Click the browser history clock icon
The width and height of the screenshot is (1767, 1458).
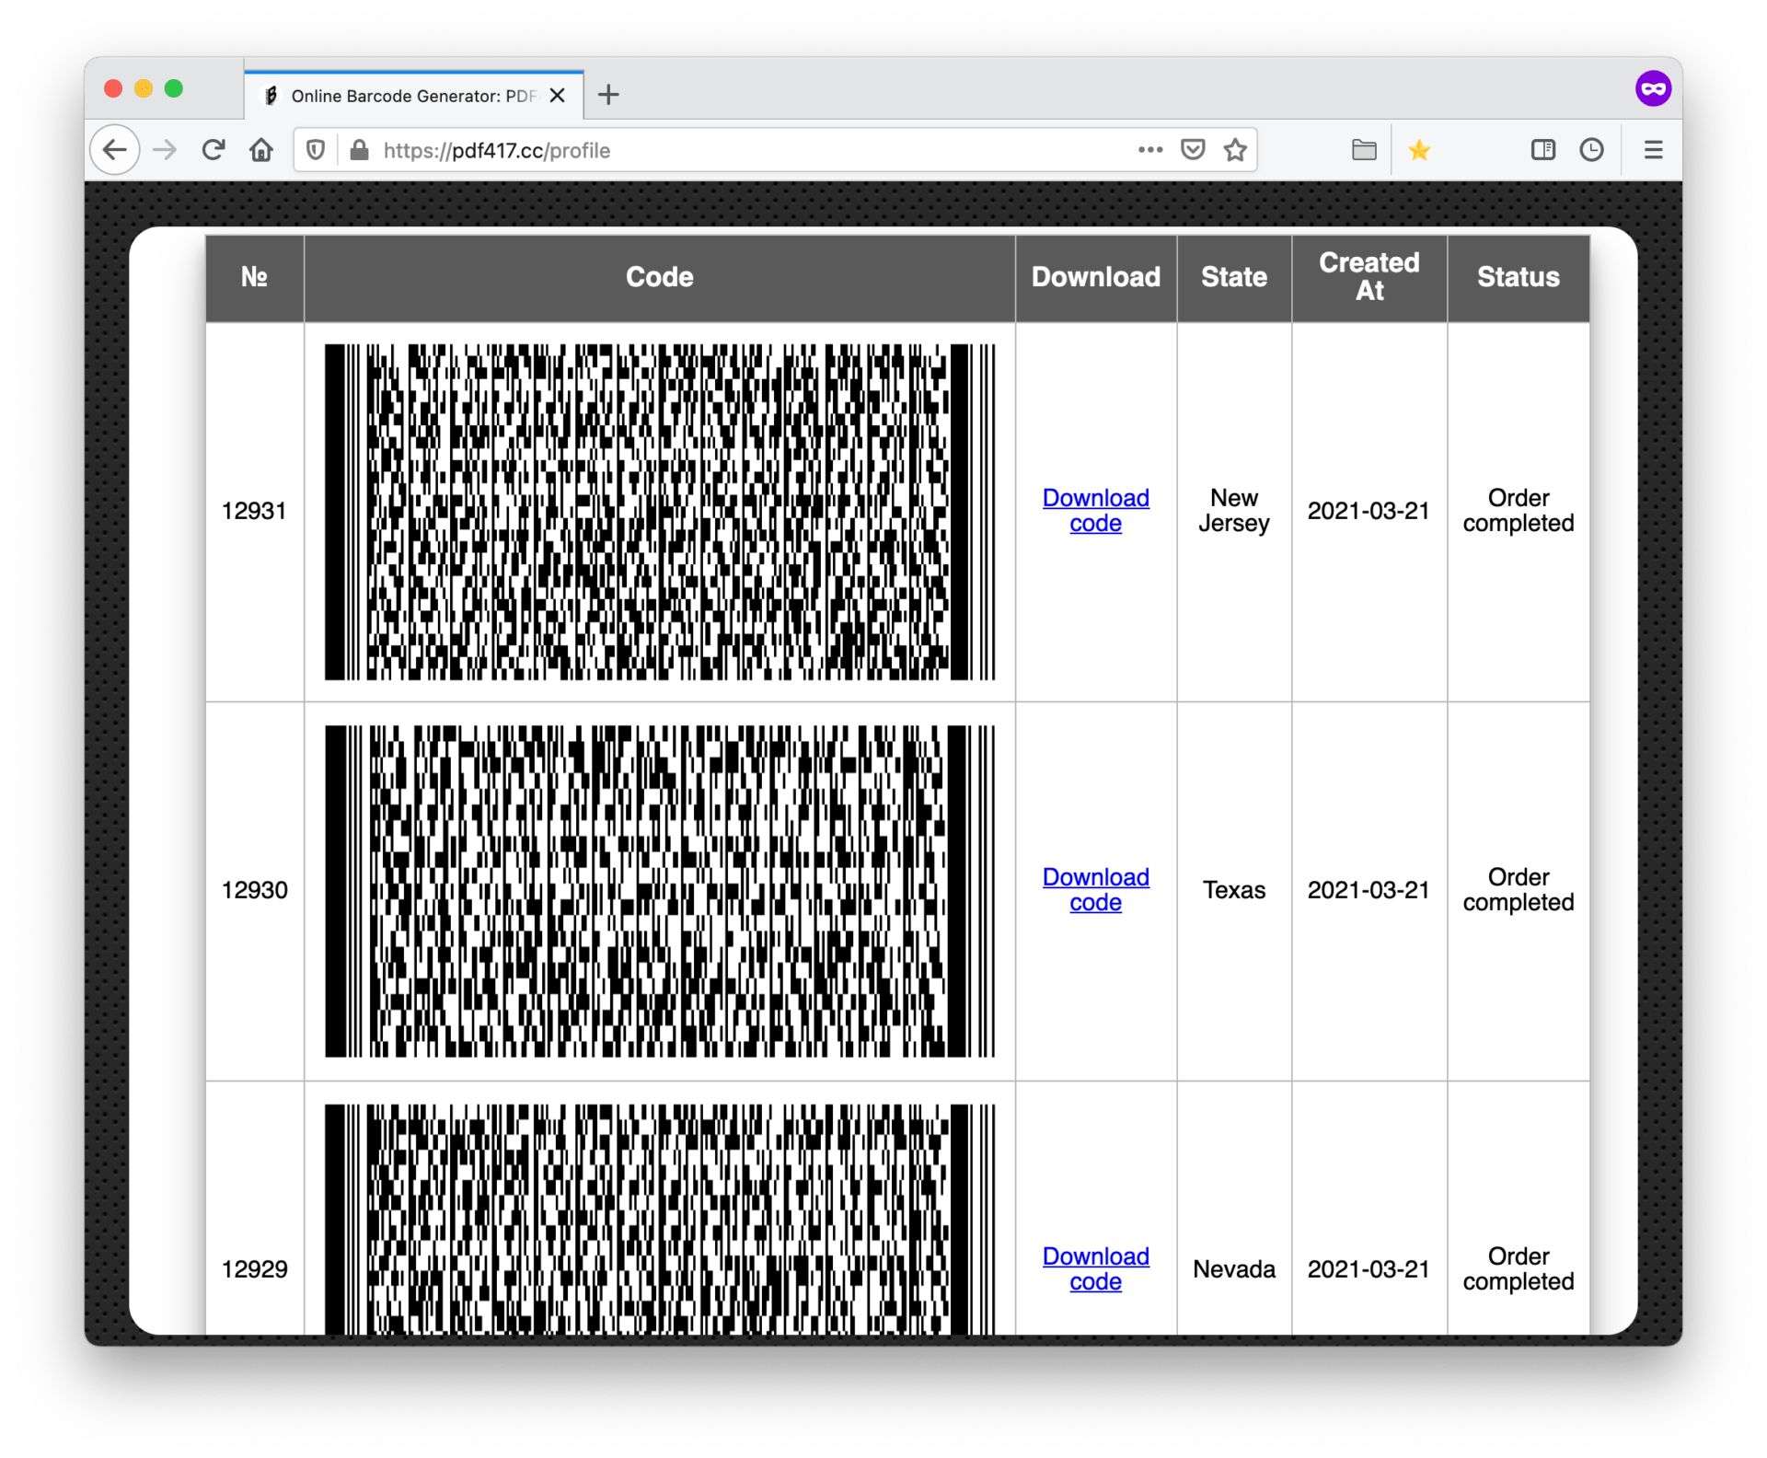pos(1591,148)
